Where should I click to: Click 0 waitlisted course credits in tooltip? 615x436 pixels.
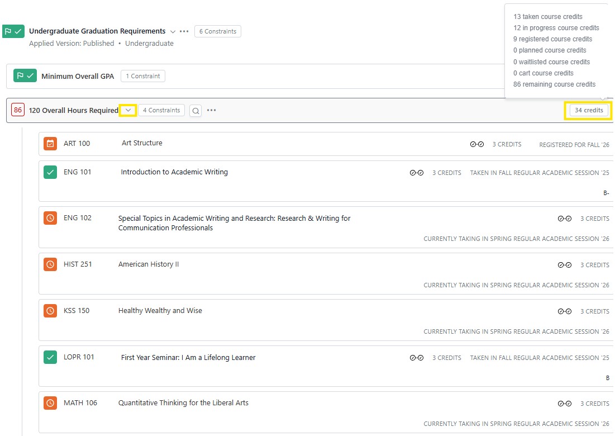click(x=551, y=61)
